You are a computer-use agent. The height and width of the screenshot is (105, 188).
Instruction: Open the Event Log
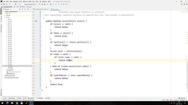(182, 98)
